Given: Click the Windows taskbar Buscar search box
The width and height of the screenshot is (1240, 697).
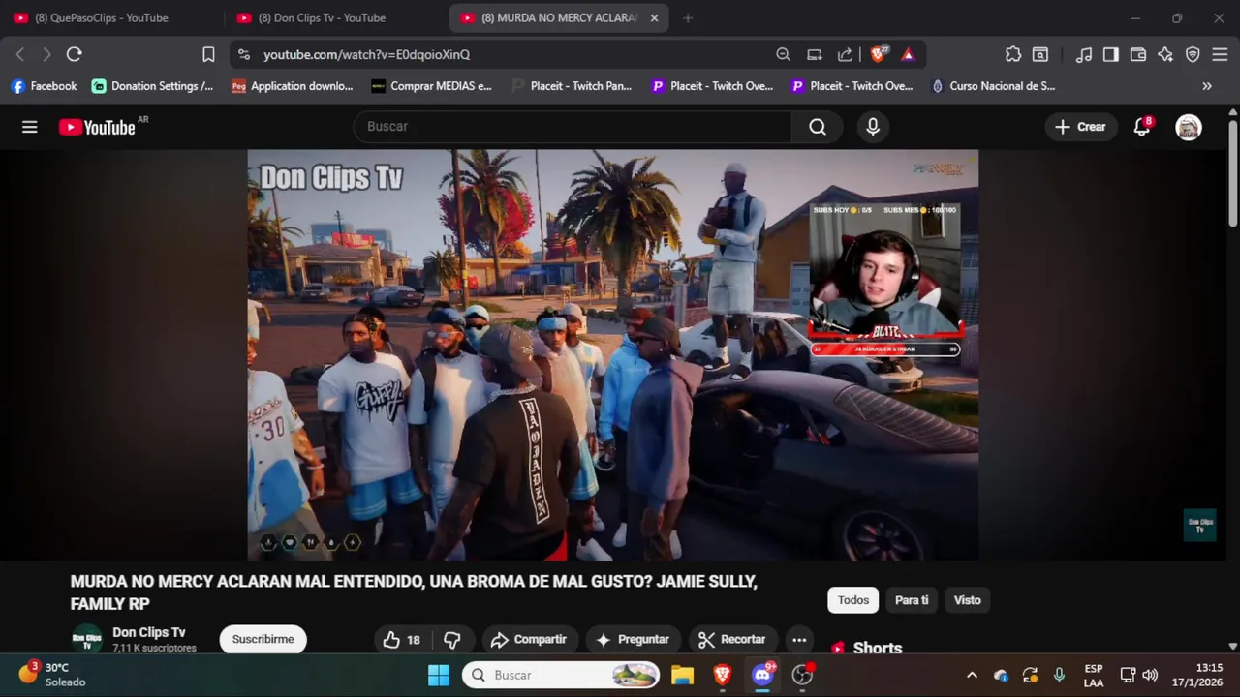Looking at the screenshot, I should tap(561, 675).
